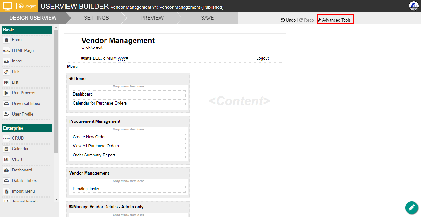421x217 pixels.
Task: Pick the Link chain icon
Action: pyautogui.click(x=7, y=72)
